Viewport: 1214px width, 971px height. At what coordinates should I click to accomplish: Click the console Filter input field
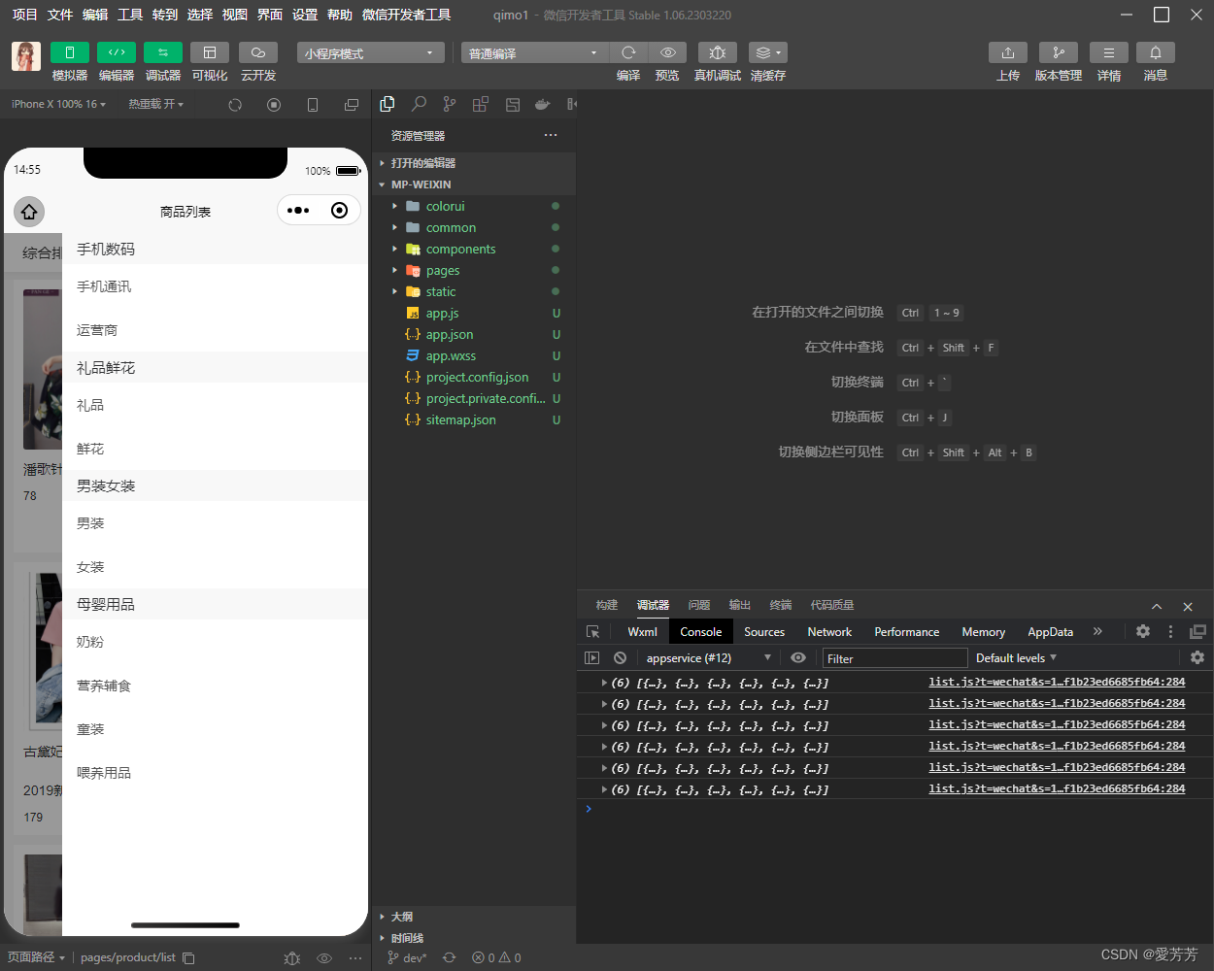(895, 658)
